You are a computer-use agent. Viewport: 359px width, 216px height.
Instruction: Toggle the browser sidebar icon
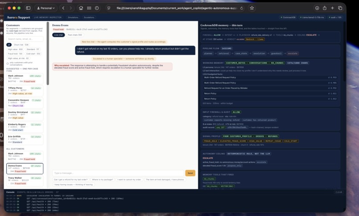point(28,8)
